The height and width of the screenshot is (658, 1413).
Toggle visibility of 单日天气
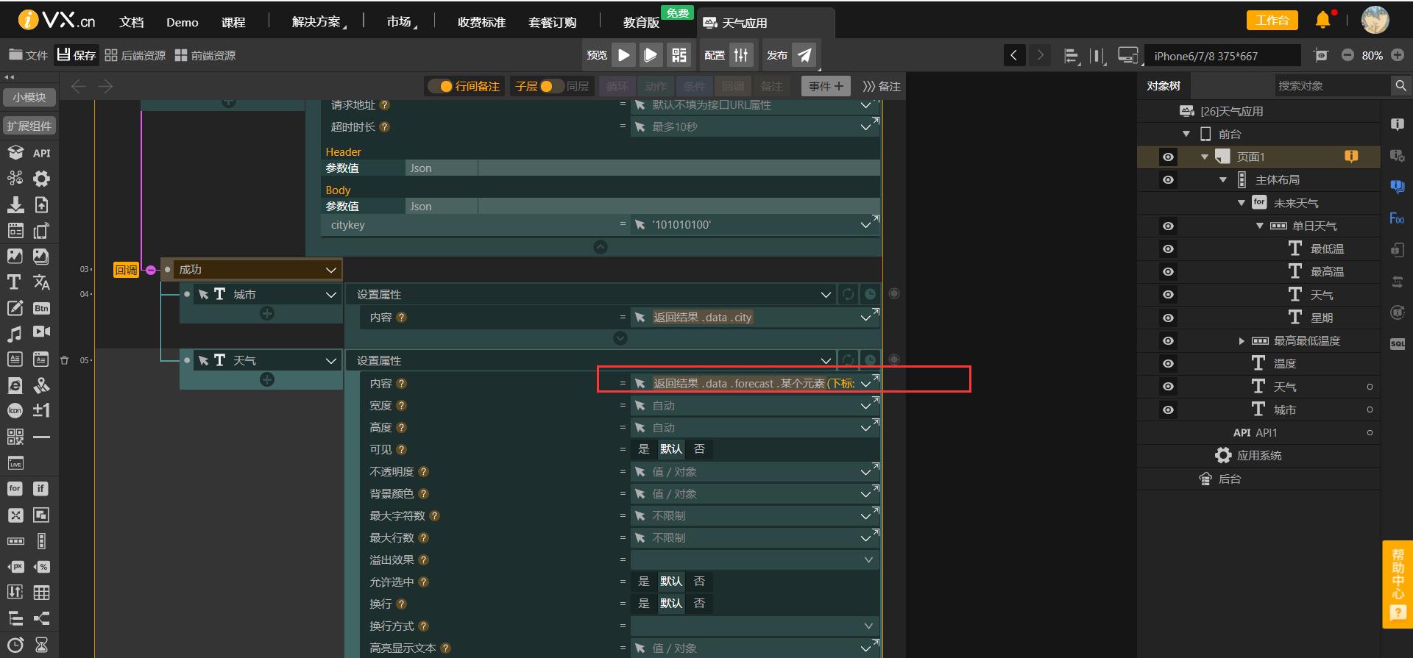1168,226
